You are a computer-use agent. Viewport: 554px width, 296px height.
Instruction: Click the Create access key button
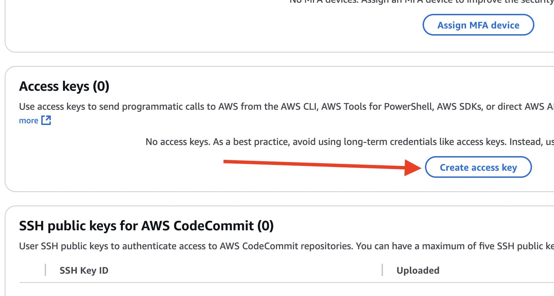coord(478,167)
